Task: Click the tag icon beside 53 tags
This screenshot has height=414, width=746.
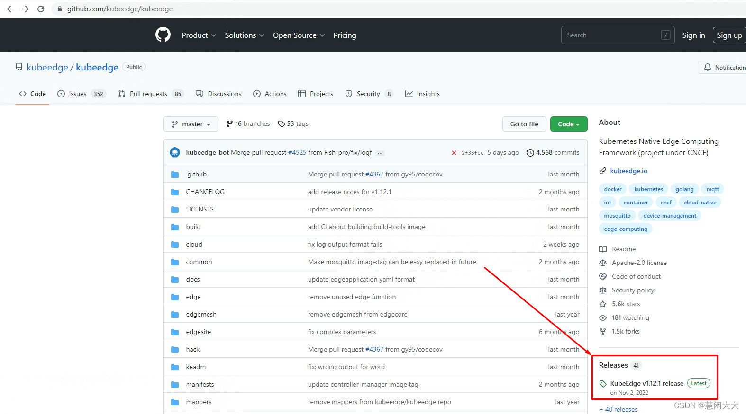Action: point(282,124)
